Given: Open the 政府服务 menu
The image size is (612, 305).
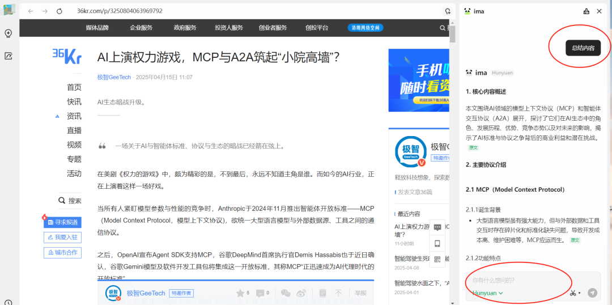Looking at the screenshot, I should click(x=185, y=28).
